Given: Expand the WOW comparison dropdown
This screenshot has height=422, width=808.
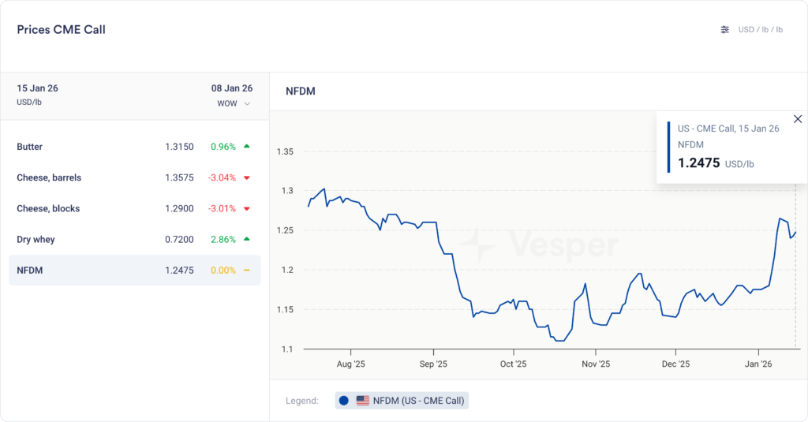Looking at the screenshot, I should 234,103.
